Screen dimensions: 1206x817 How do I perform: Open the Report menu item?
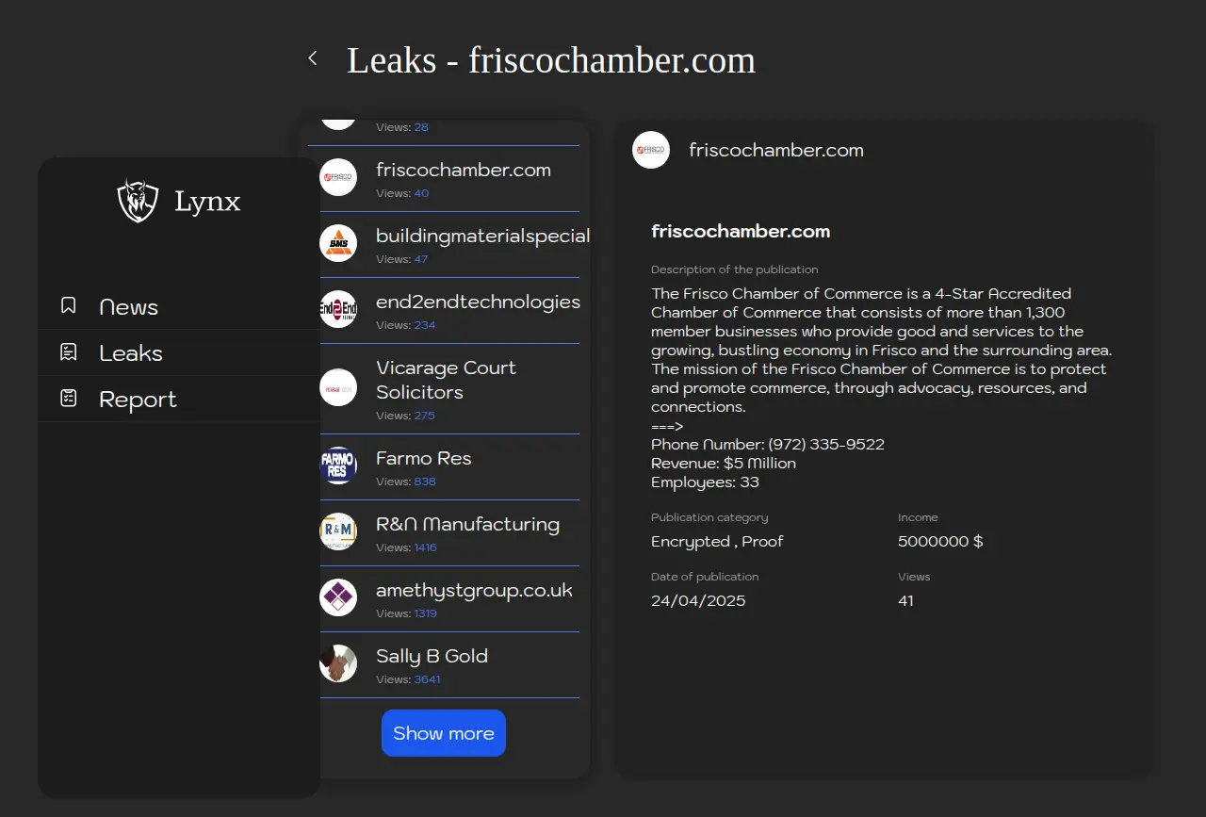pyautogui.click(x=138, y=400)
